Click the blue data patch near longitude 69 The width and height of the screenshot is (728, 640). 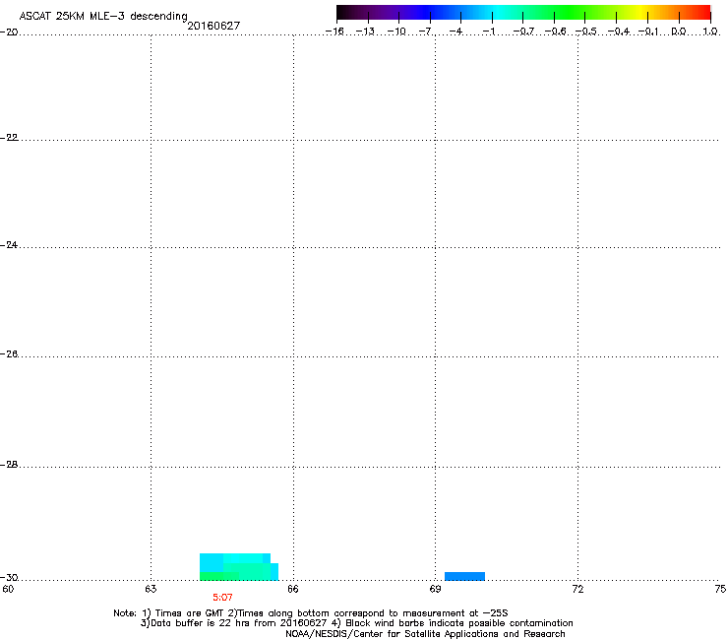pyautogui.click(x=464, y=576)
